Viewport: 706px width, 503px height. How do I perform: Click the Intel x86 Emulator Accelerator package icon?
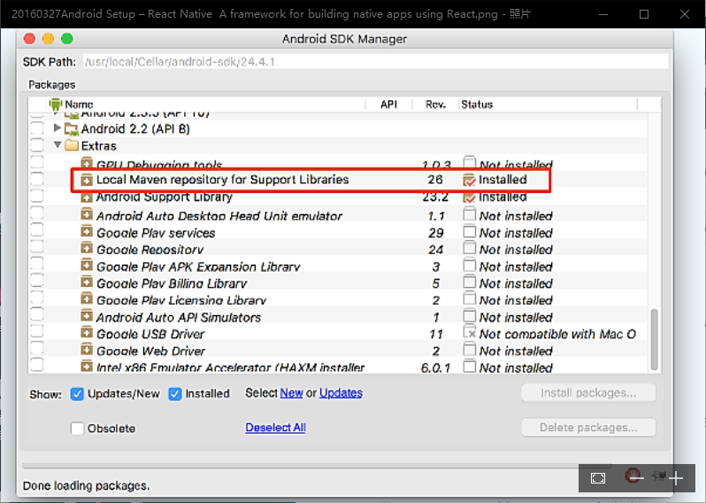click(x=87, y=366)
